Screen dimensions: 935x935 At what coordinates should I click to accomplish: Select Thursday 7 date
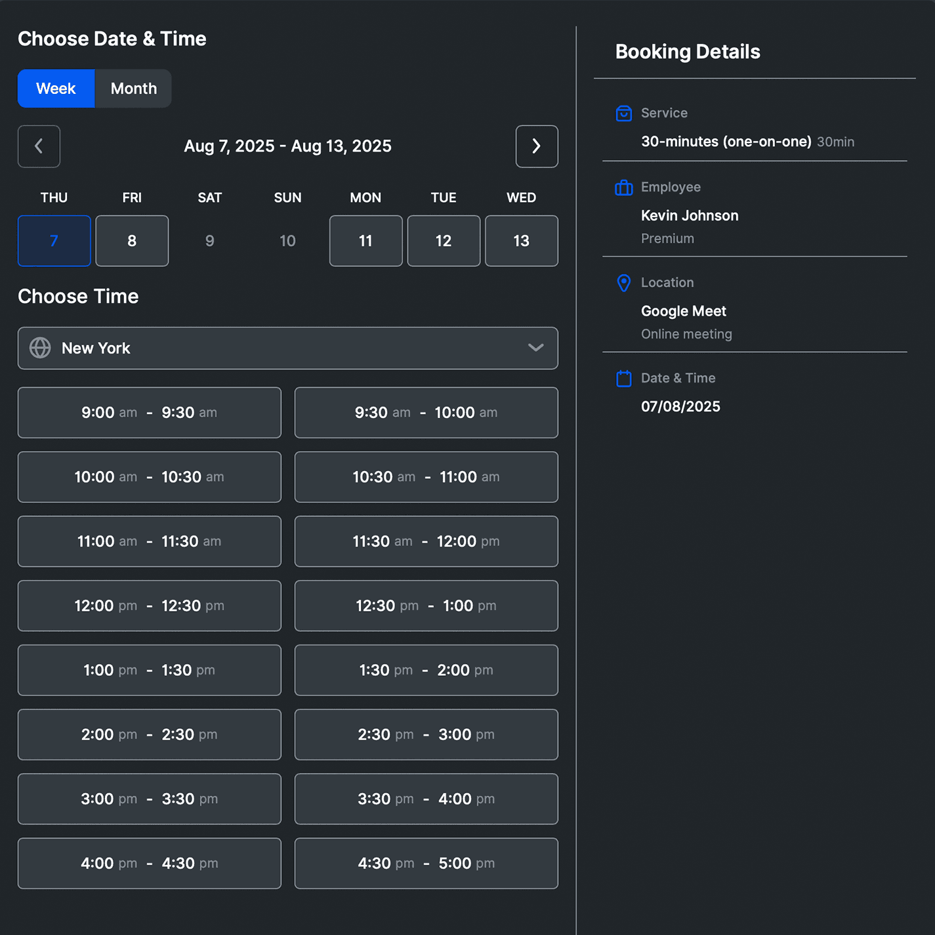click(x=54, y=241)
